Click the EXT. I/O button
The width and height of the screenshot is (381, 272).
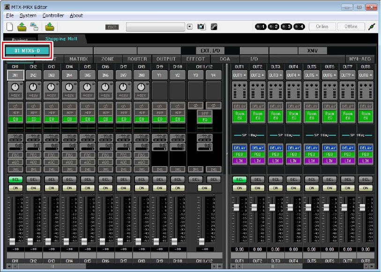210,51
